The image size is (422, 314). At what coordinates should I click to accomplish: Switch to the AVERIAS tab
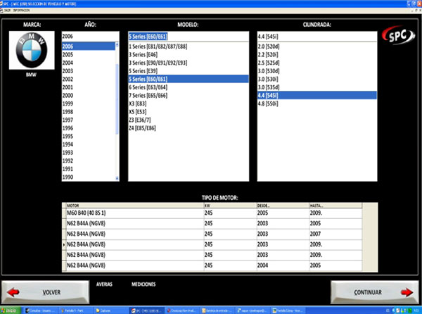[x=104, y=284]
